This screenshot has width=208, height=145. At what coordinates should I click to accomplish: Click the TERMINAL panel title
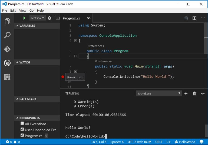pyautogui.click(x=72, y=93)
